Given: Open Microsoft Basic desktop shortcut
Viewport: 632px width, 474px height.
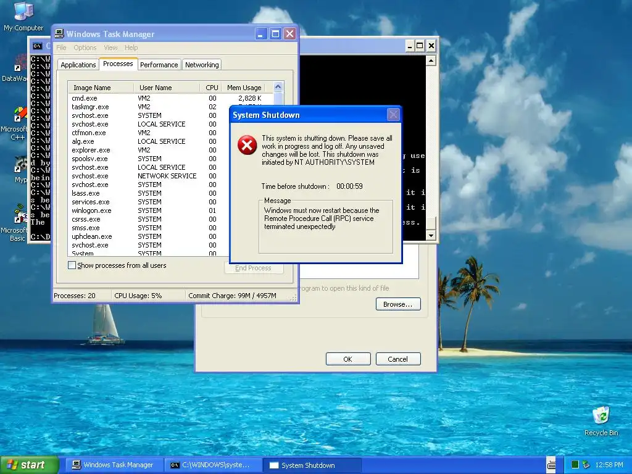Looking at the screenshot, I should click(x=15, y=222).
